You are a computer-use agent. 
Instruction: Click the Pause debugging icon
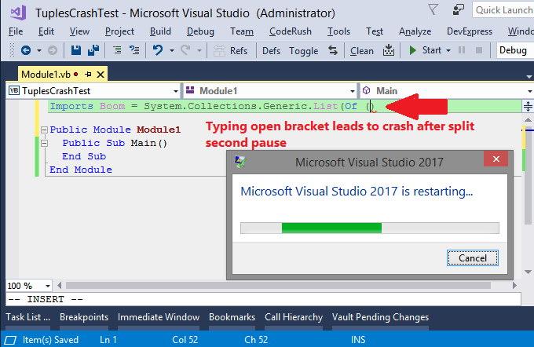point(462,50)
